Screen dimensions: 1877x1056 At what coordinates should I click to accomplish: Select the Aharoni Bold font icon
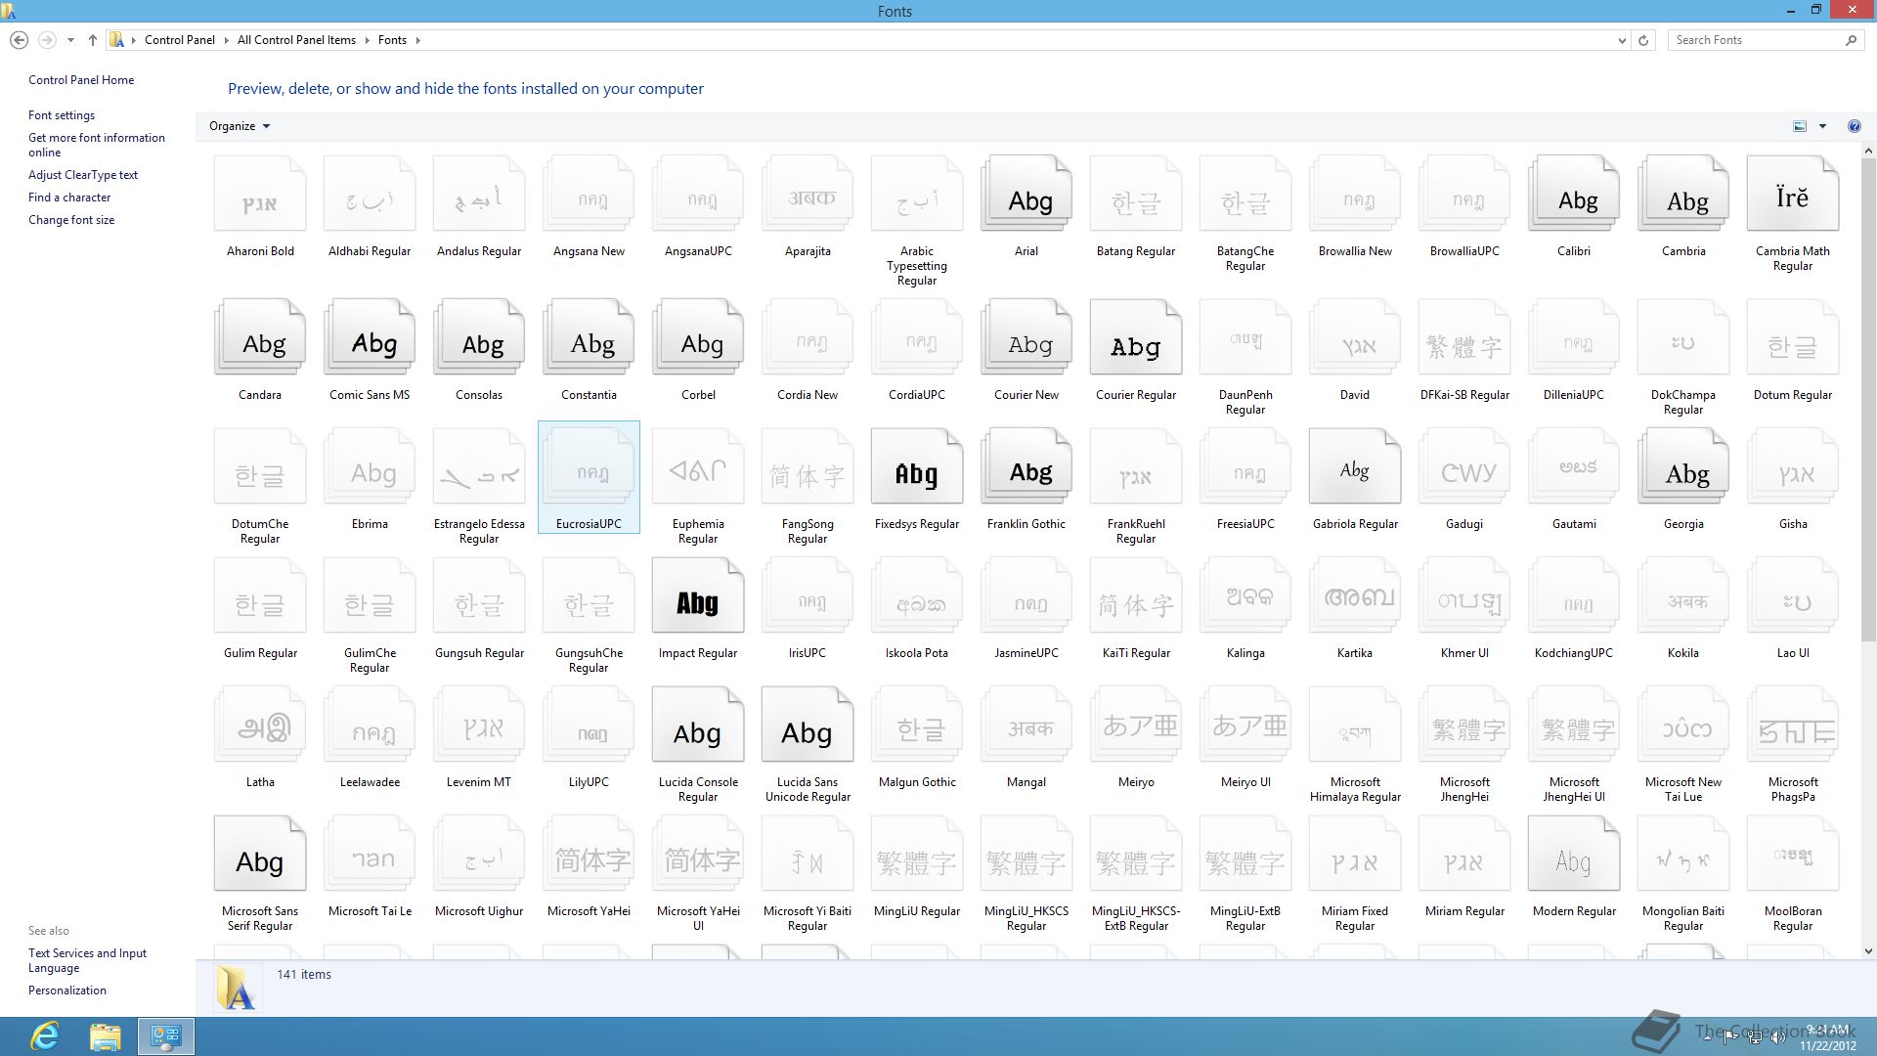(x=260, y=195)
